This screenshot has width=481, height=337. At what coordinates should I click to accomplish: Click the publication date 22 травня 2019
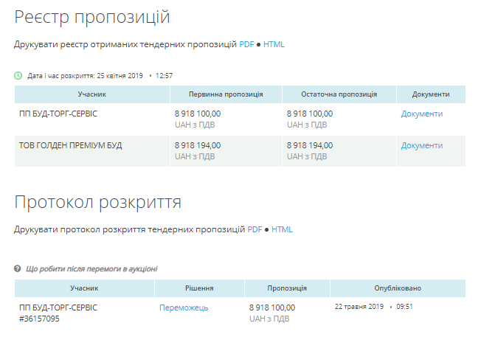coord(359,306)
